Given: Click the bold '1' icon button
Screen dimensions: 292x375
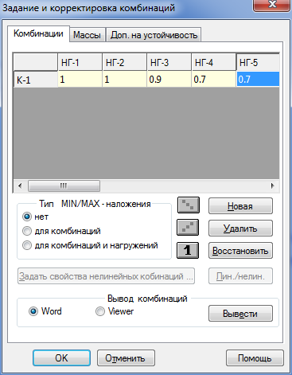Looking at the screenshot, I should tap(188, 250).
